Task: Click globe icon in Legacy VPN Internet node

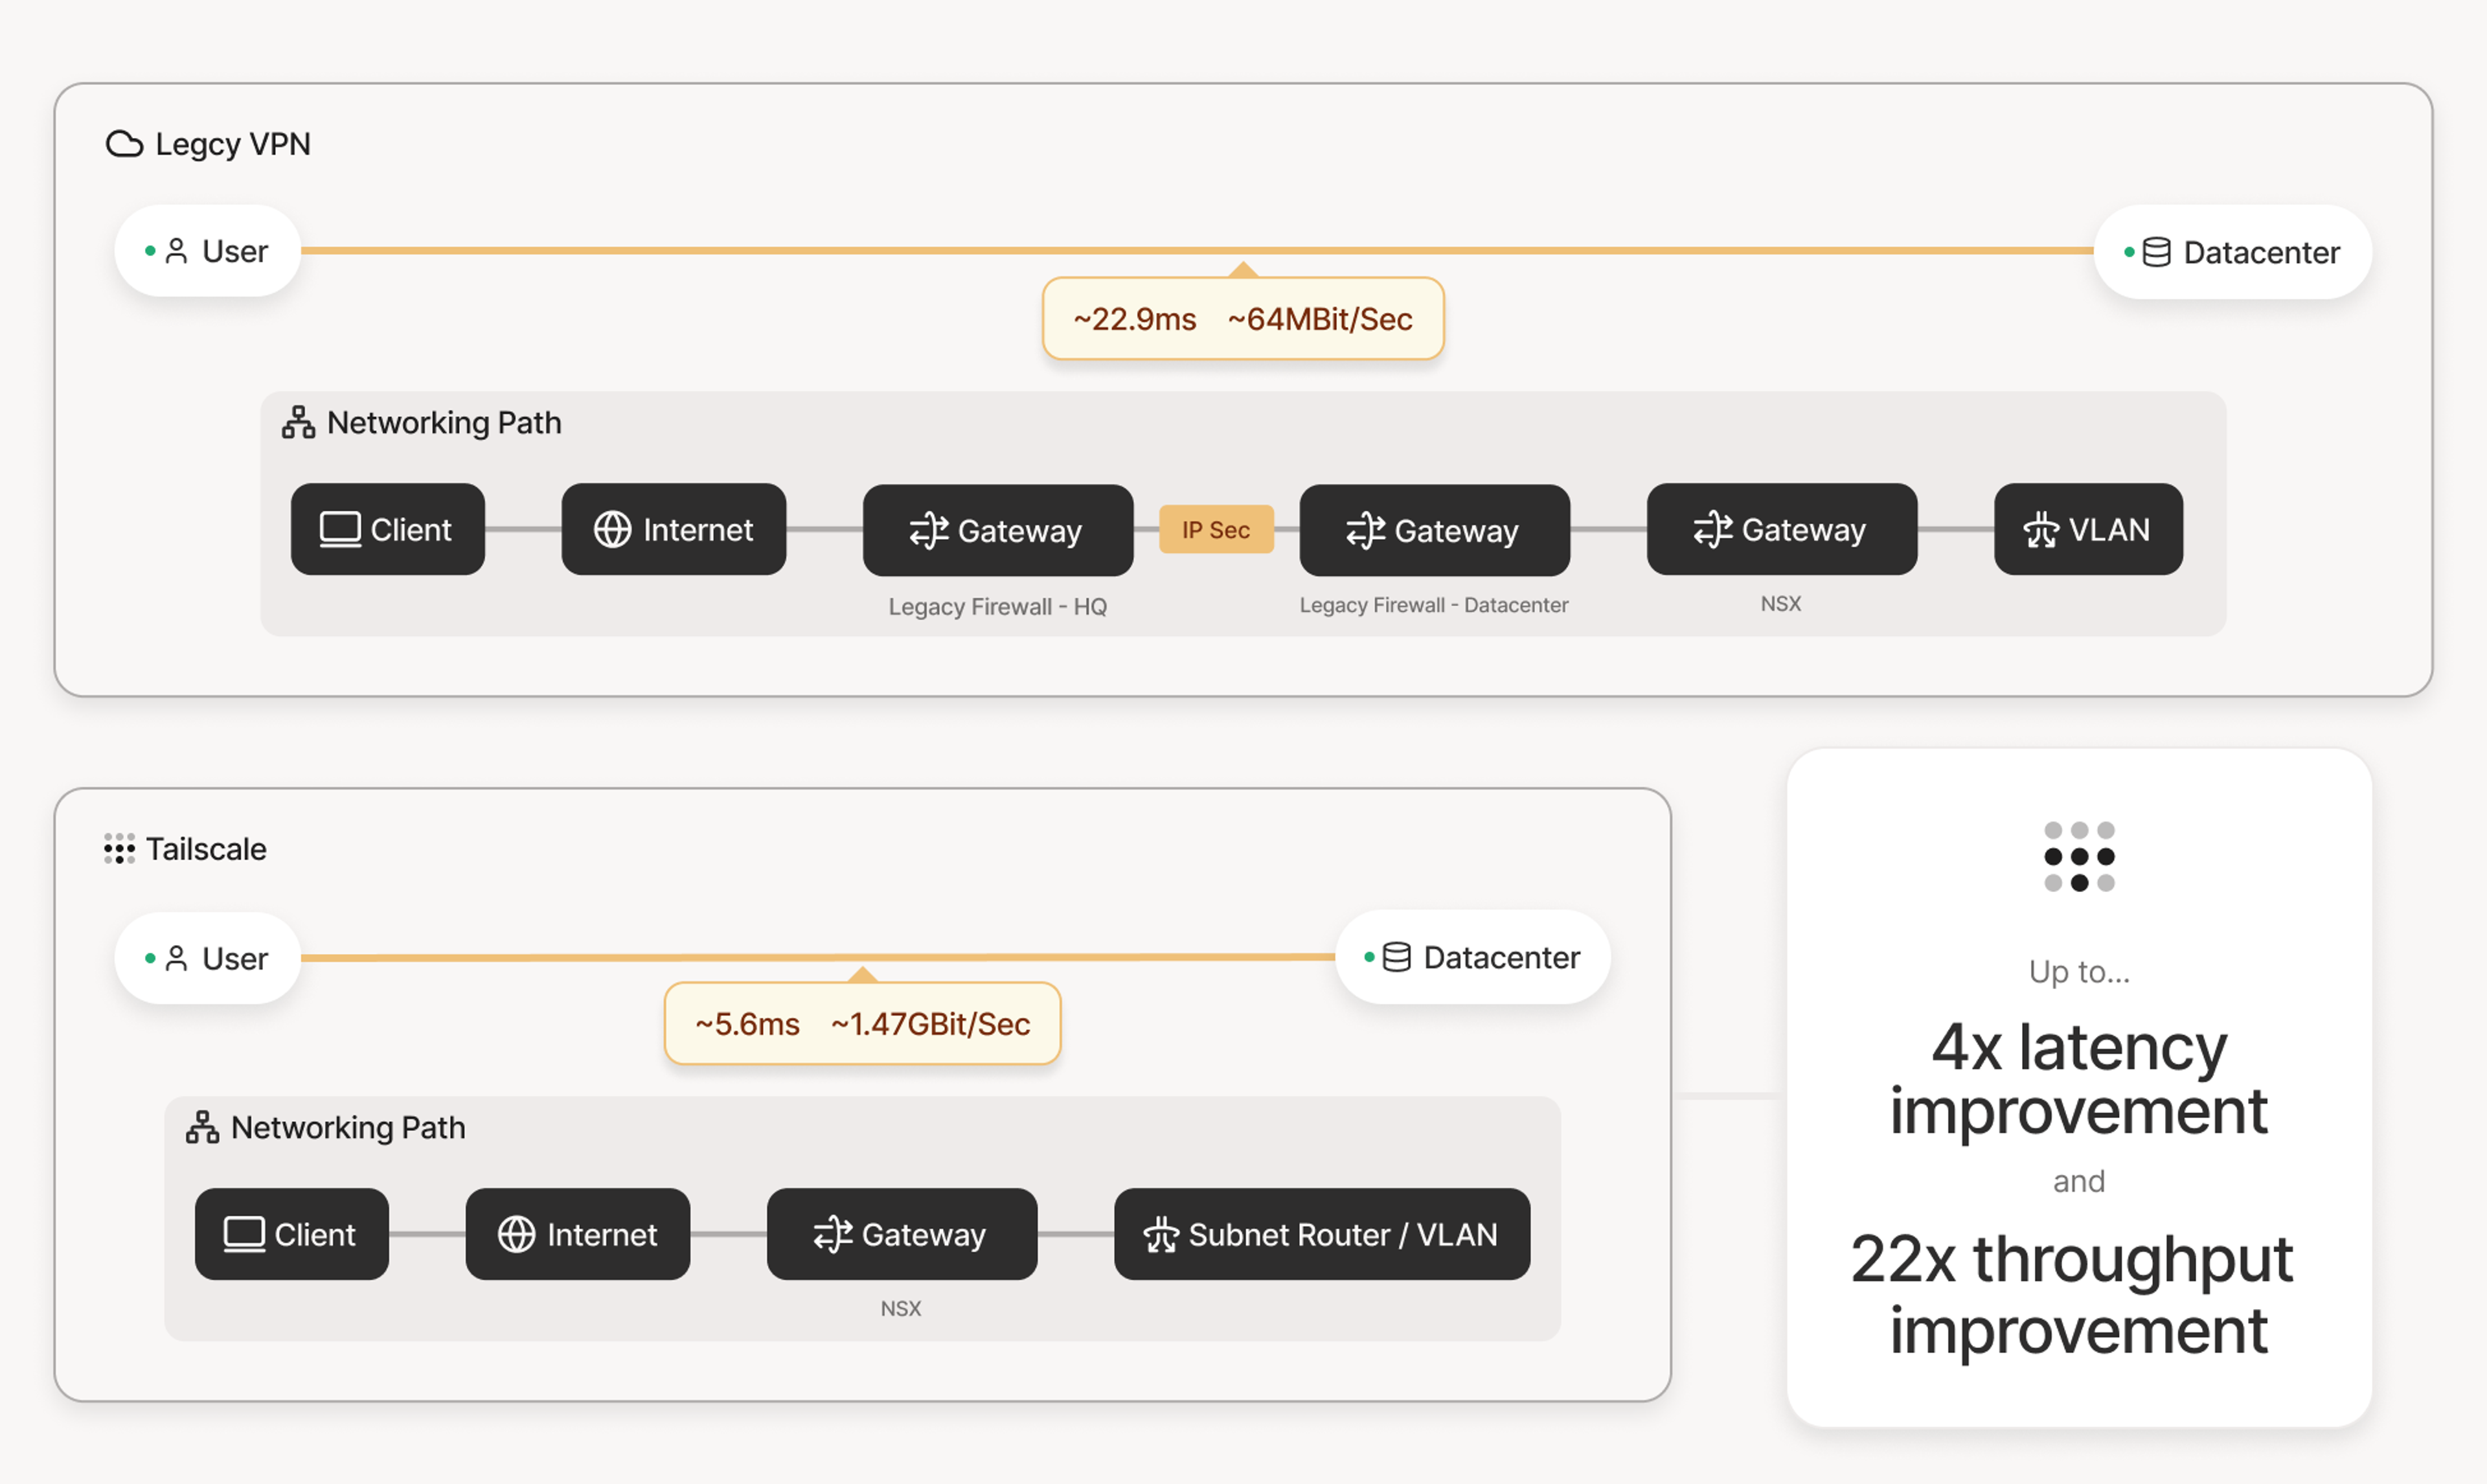Action: click(x=613, y=530)
